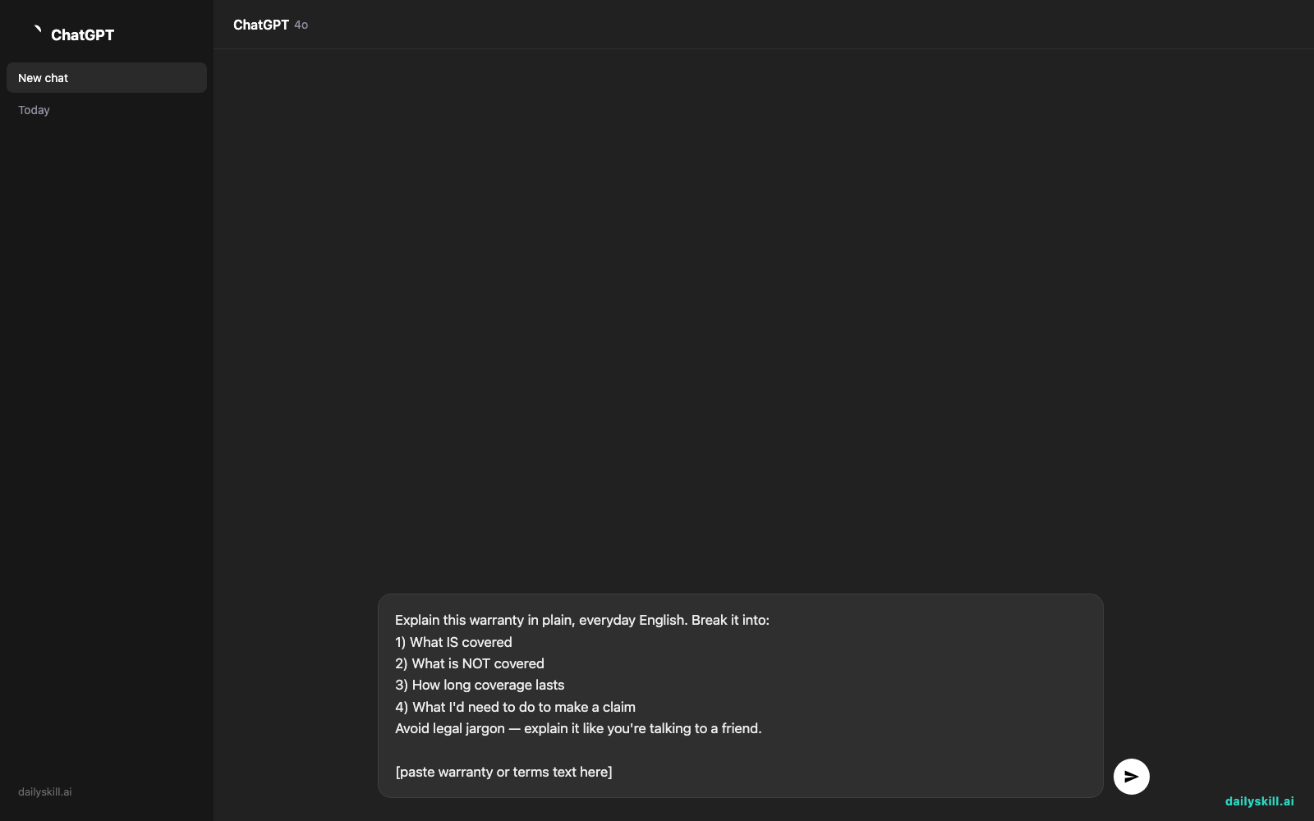Click the '[paste warranty or terms text here]' placeholder
Image resolution: width=1314 pixels, height=821 pixels.
503,772
